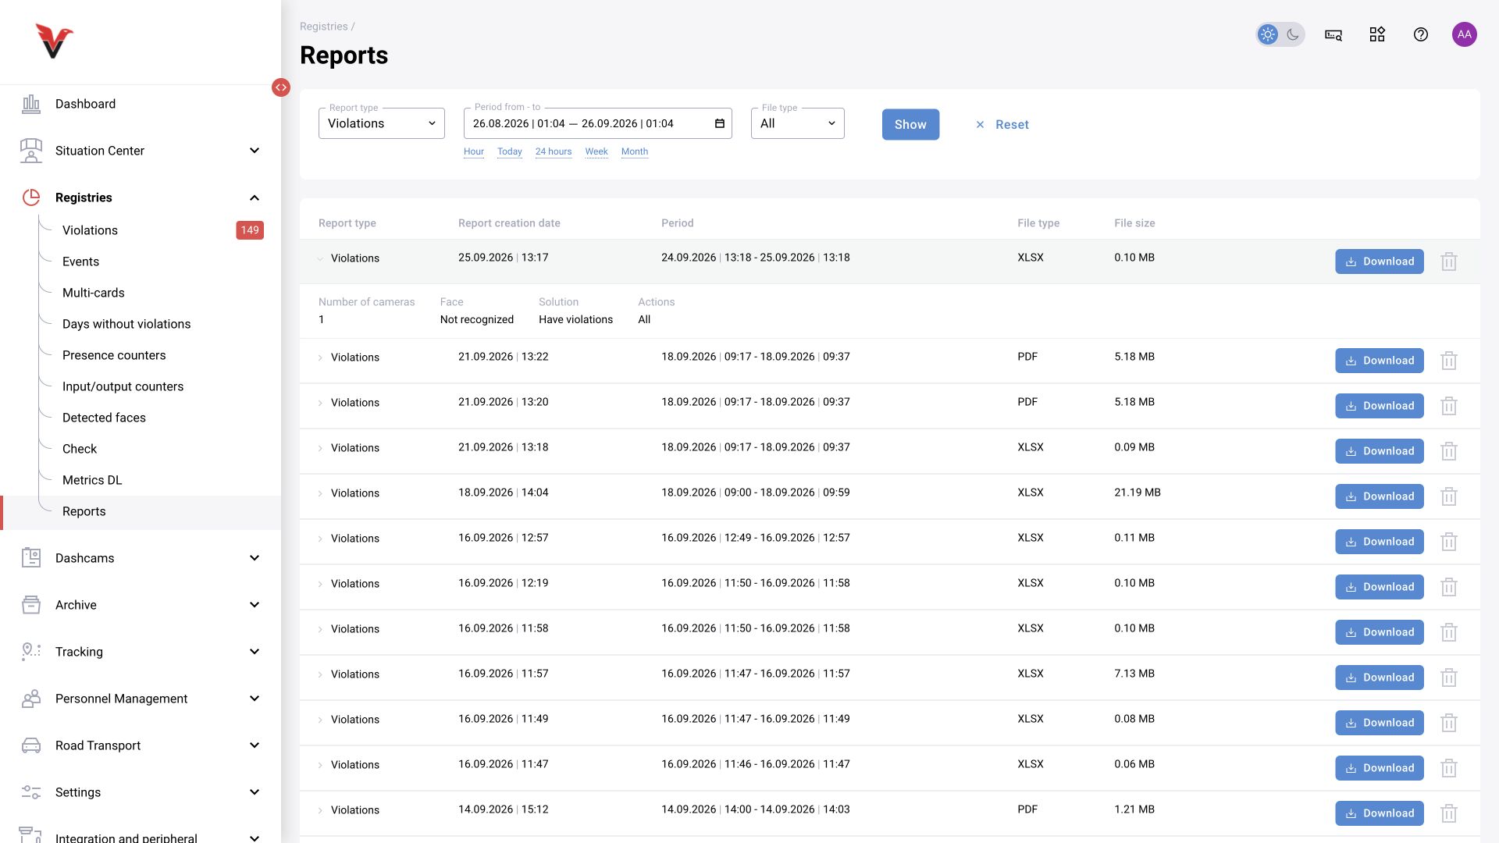Click the Personnel Management icon

point(31,698)
